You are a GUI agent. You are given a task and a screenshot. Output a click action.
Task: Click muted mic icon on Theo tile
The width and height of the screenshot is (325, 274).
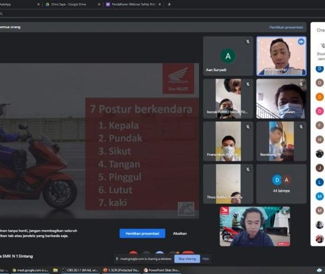(x=248, y=169)
